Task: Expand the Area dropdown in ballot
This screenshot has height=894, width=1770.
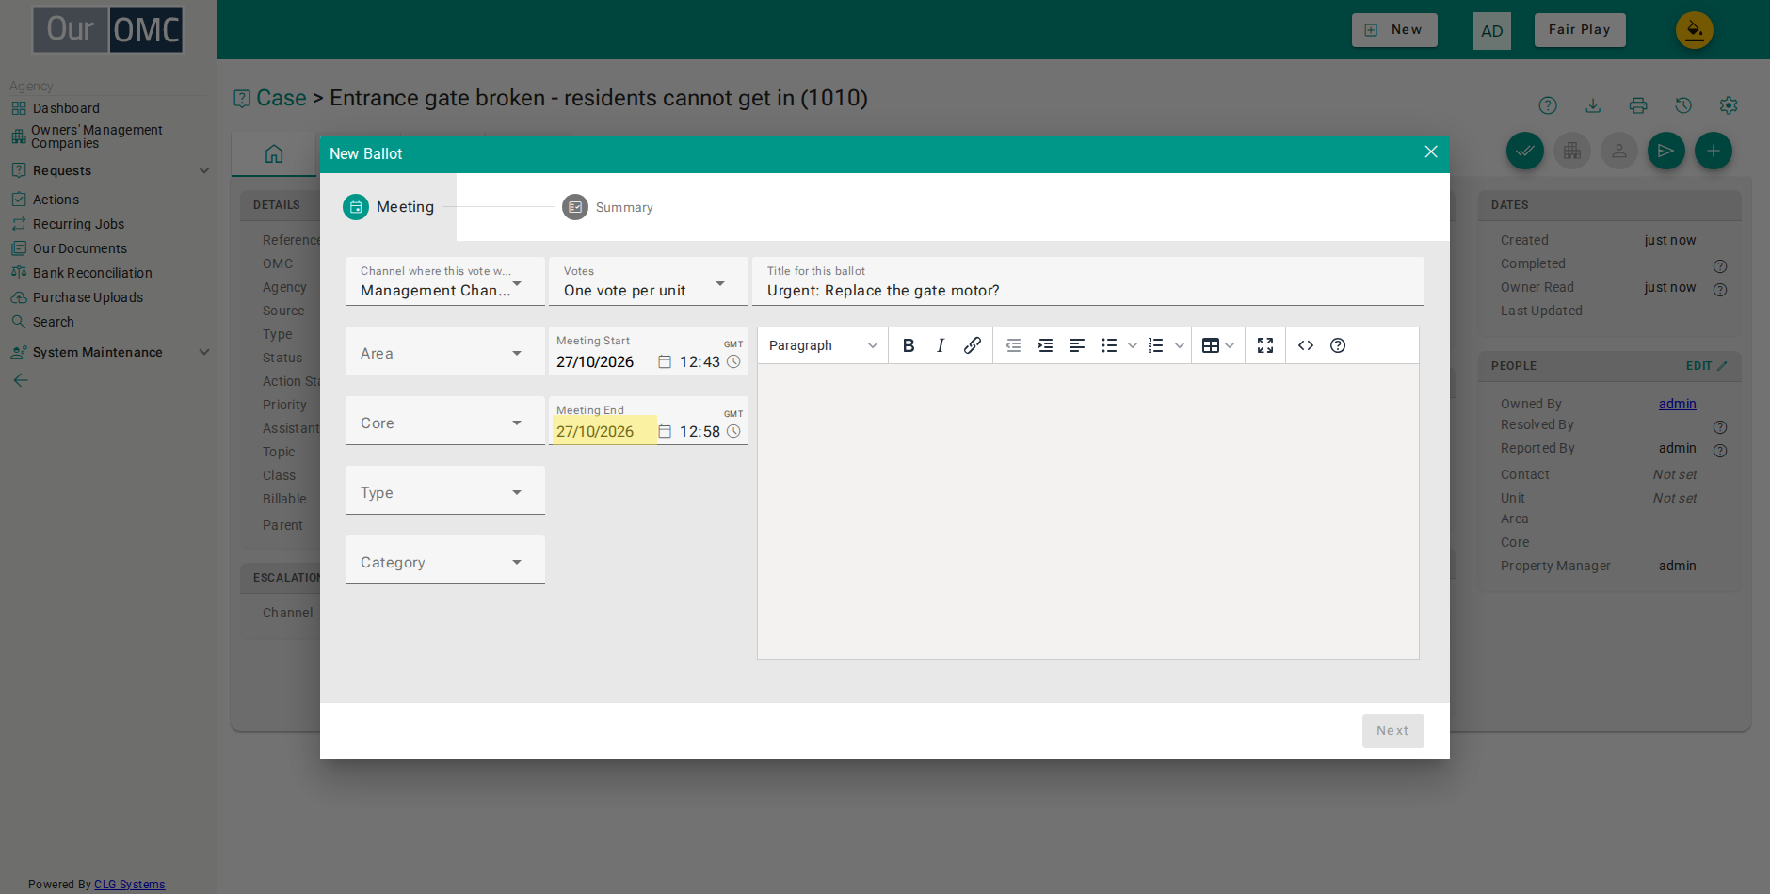Action: tap(445, 351)
